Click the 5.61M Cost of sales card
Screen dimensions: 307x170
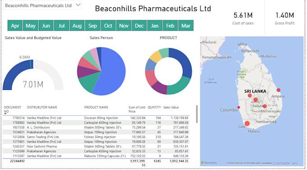tap(243, 18)
